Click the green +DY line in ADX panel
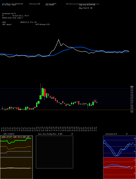 tap(16, 140)
